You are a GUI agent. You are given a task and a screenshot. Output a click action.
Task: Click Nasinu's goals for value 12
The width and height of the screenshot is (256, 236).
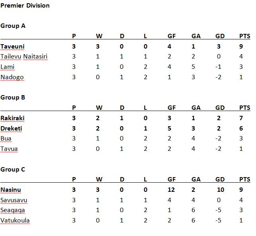(171, 190)
